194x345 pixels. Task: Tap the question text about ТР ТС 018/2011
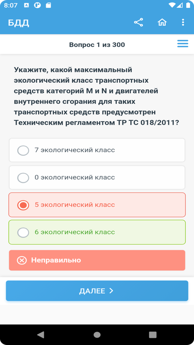click(96, 96)
